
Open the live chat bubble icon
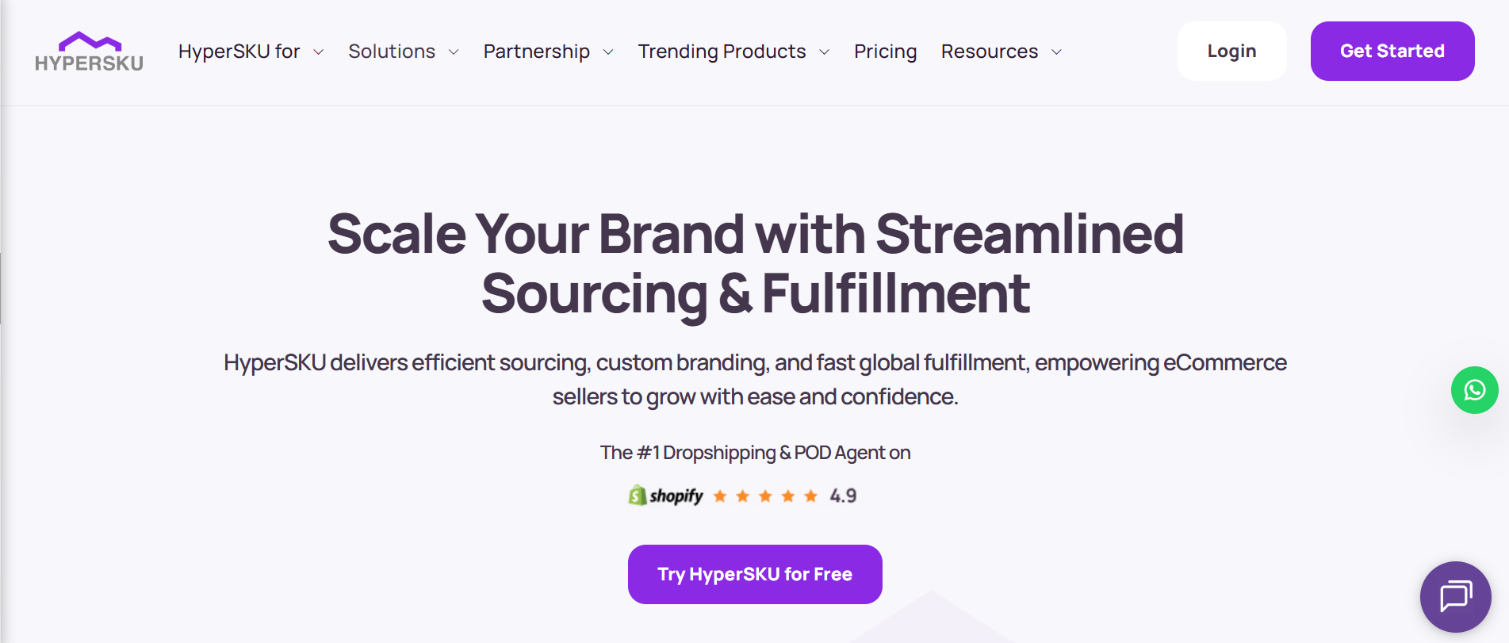(x=1455, y=596)
